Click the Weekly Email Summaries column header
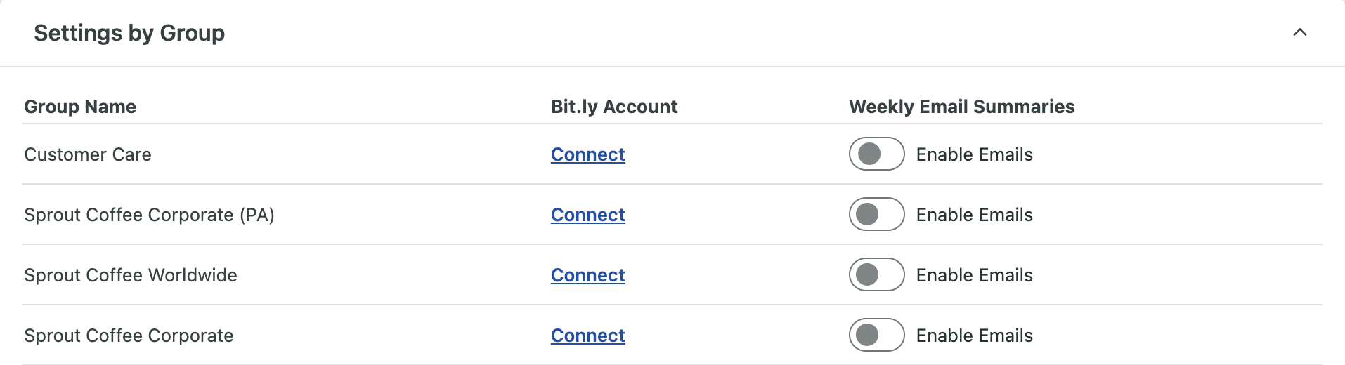Image resolution: width=1345 pixels, height=365 pixels. [x=961, y=107]
